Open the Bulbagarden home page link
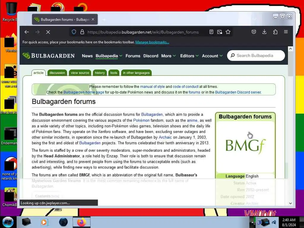Screen dimensions: 304x228 tap(84, 92)
